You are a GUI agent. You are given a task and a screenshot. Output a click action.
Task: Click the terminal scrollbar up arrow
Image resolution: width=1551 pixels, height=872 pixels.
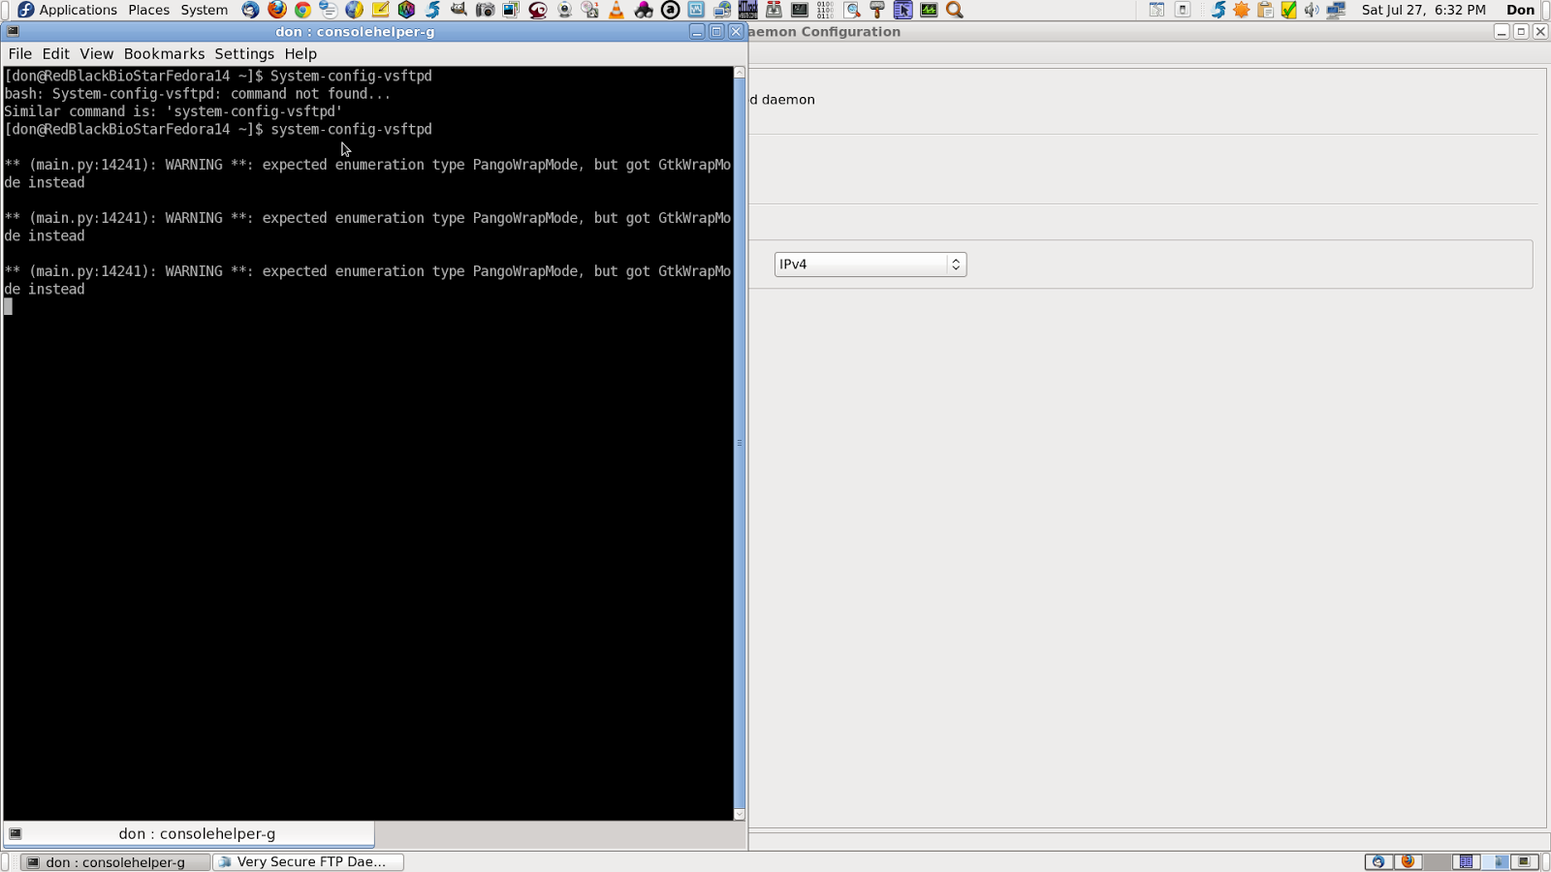pos(740,73)
